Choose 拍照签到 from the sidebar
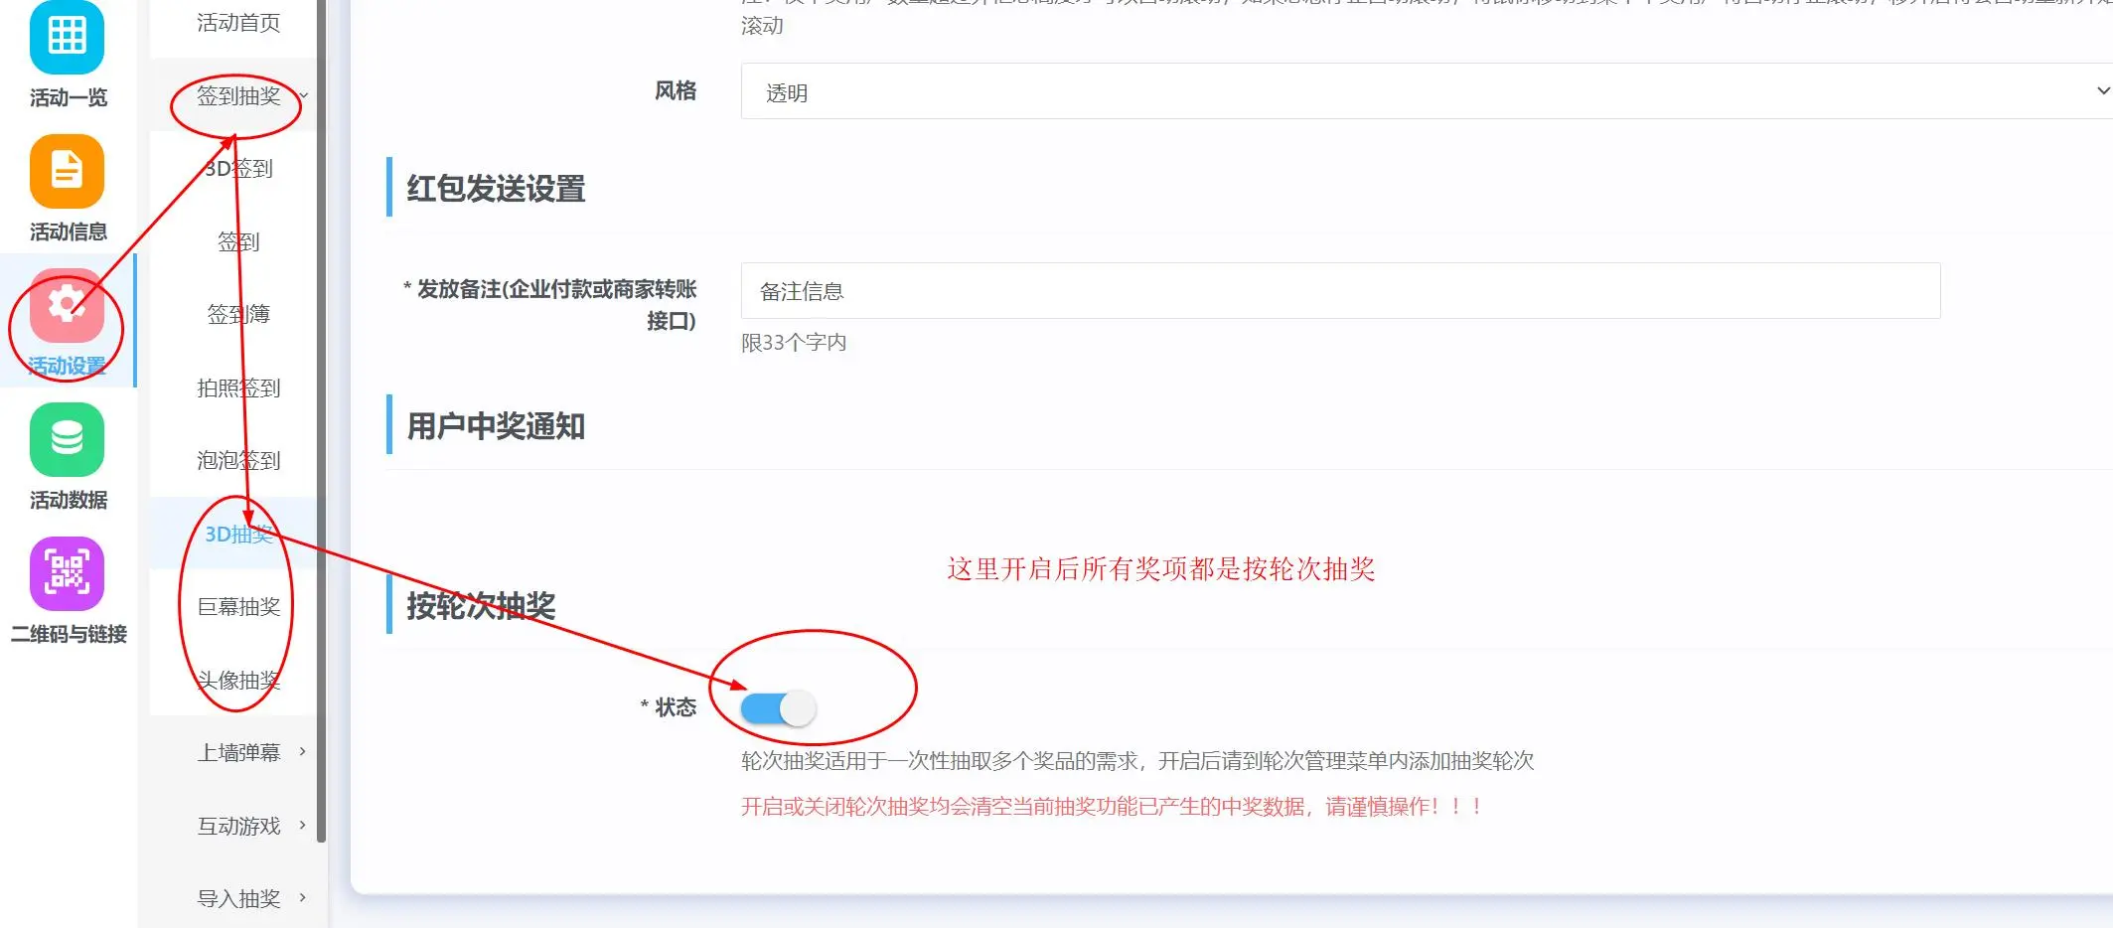Screen dimensions: 2113x928 pos(238,387)
